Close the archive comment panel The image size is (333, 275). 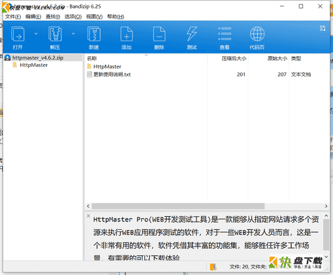(88, 216)
